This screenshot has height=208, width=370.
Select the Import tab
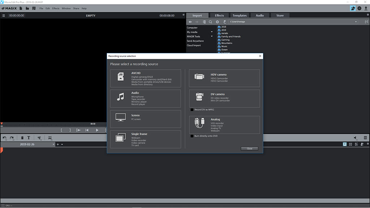pos(197,16)
